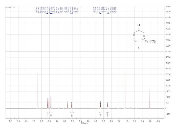Click the Fe(CO)3 label in the structure
Screen dimensions: 177x127
pyautogui.click(x=151, y=42)
